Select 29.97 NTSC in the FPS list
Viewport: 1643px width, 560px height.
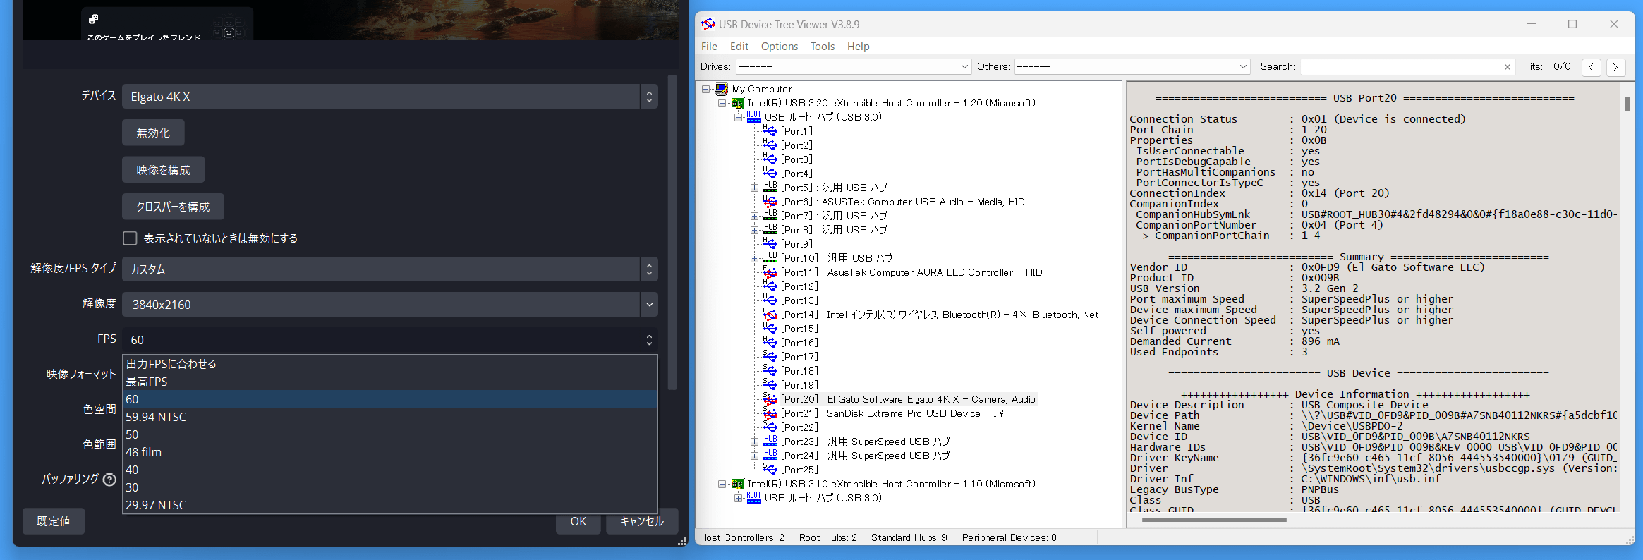pos(389,505)
